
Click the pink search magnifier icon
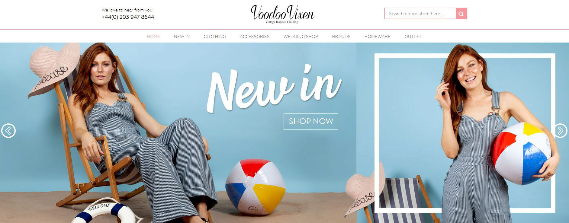point(461,14)
